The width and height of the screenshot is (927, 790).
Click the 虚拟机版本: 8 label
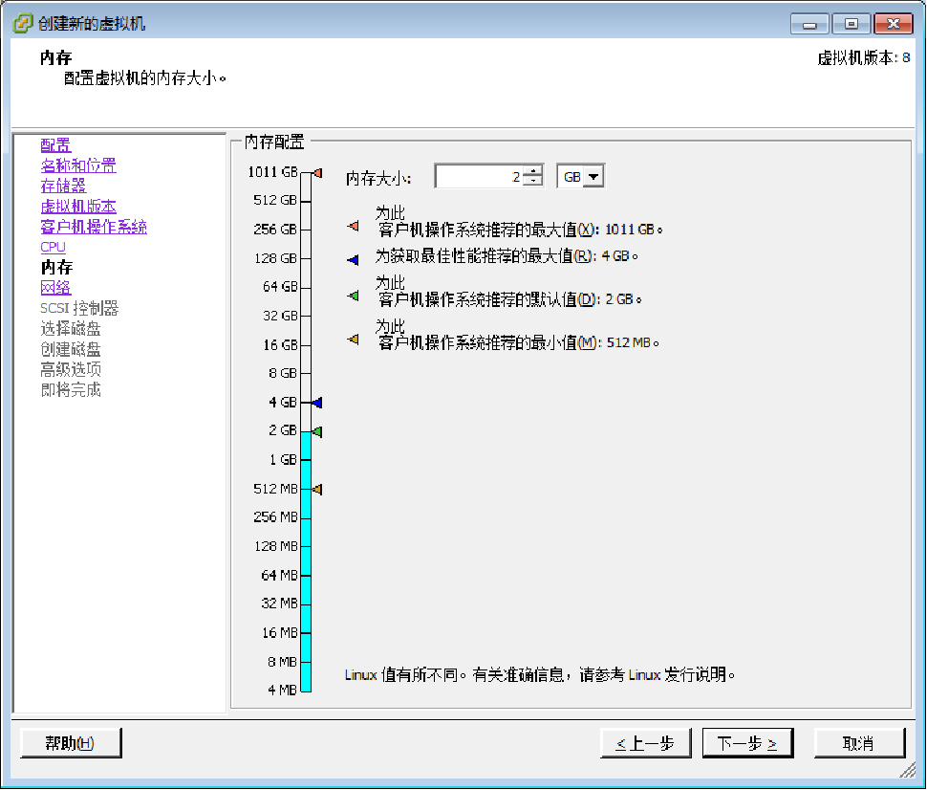[863, 58]
